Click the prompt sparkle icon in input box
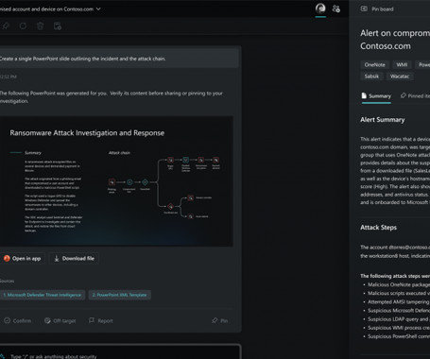Image resolution: width=430 pixels, height=359 pixels. (3, 356)
